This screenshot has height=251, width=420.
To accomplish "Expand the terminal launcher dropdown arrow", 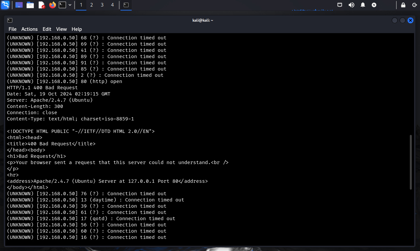I will tap(69, 5).
